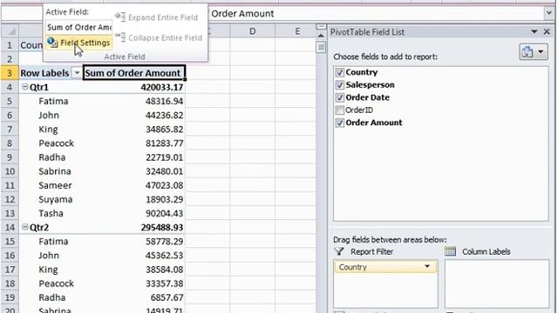Click the Collapse Entire Field icon

[x=120, y=37]
